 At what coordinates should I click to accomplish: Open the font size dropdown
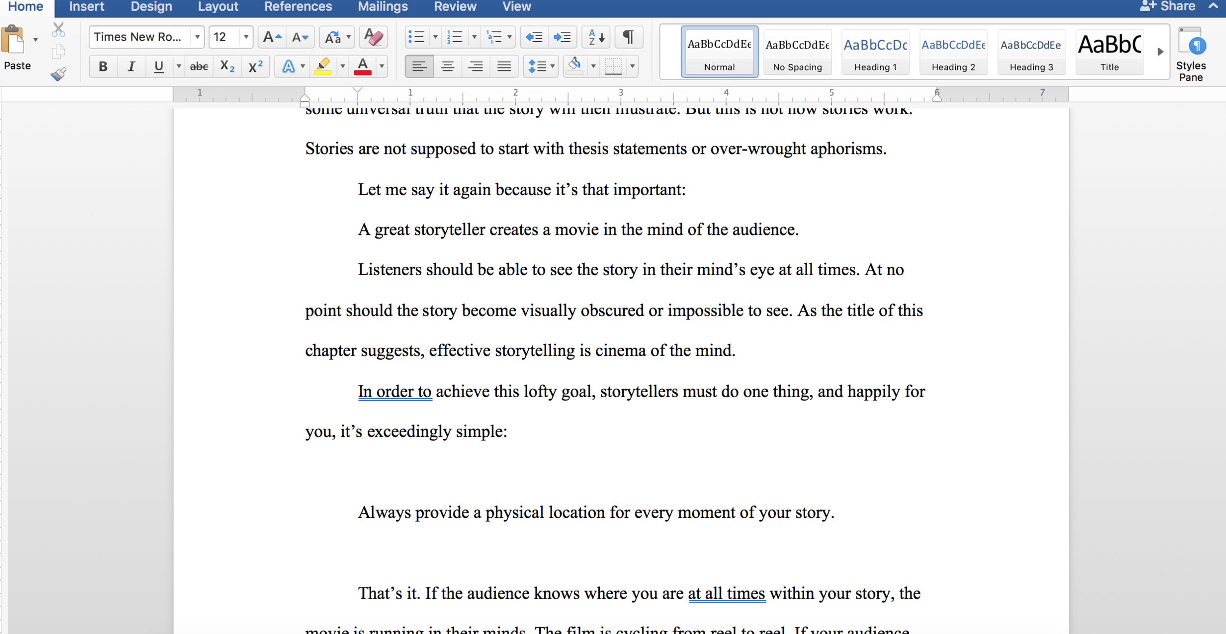click(x=246, y=37)
